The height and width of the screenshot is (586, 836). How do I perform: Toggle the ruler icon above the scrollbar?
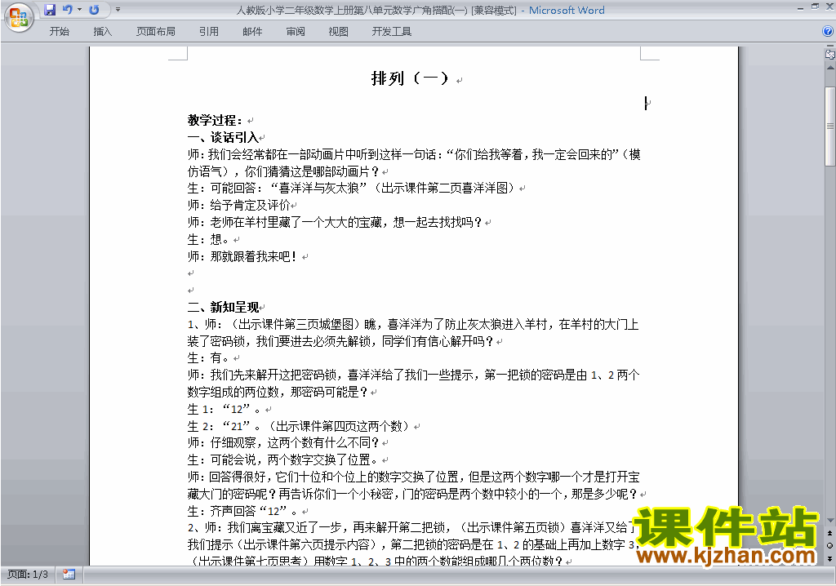830,54
